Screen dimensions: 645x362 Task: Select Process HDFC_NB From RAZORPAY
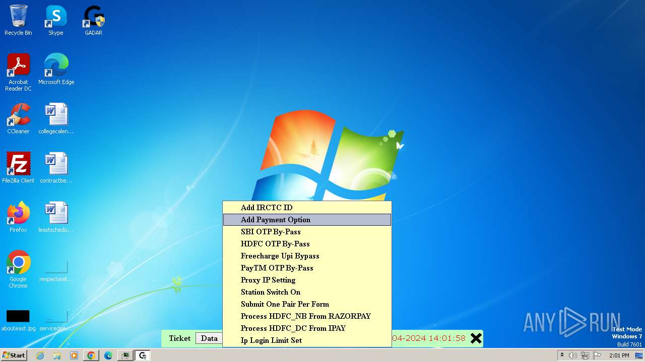(307, 316)
